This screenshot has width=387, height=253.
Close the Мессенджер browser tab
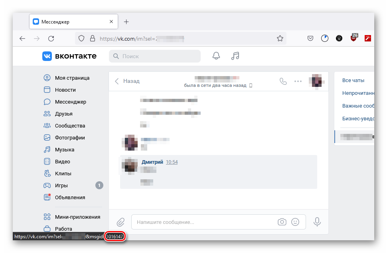pyautogui.click(x=111, y=22)
